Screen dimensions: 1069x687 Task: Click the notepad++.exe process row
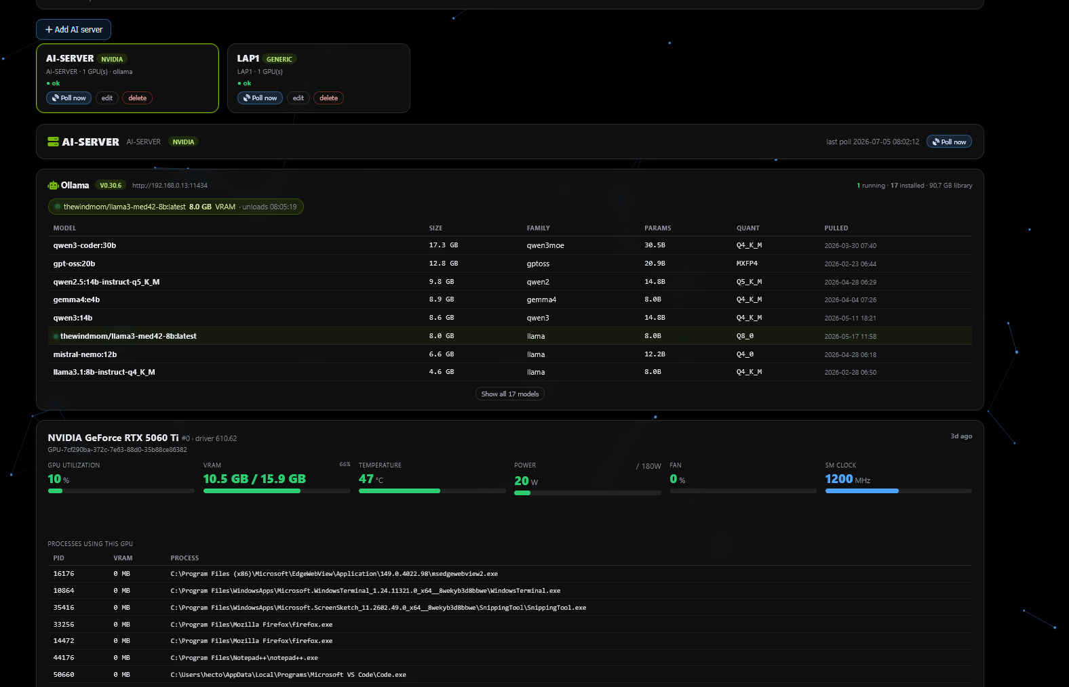(510, 658)
